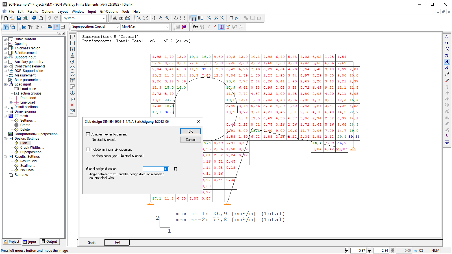Check Include minimum reinforcement

tap(88, 150)
